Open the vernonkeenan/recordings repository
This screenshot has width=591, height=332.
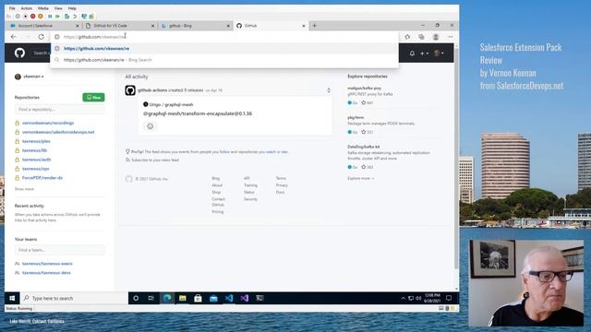(48, 123)
